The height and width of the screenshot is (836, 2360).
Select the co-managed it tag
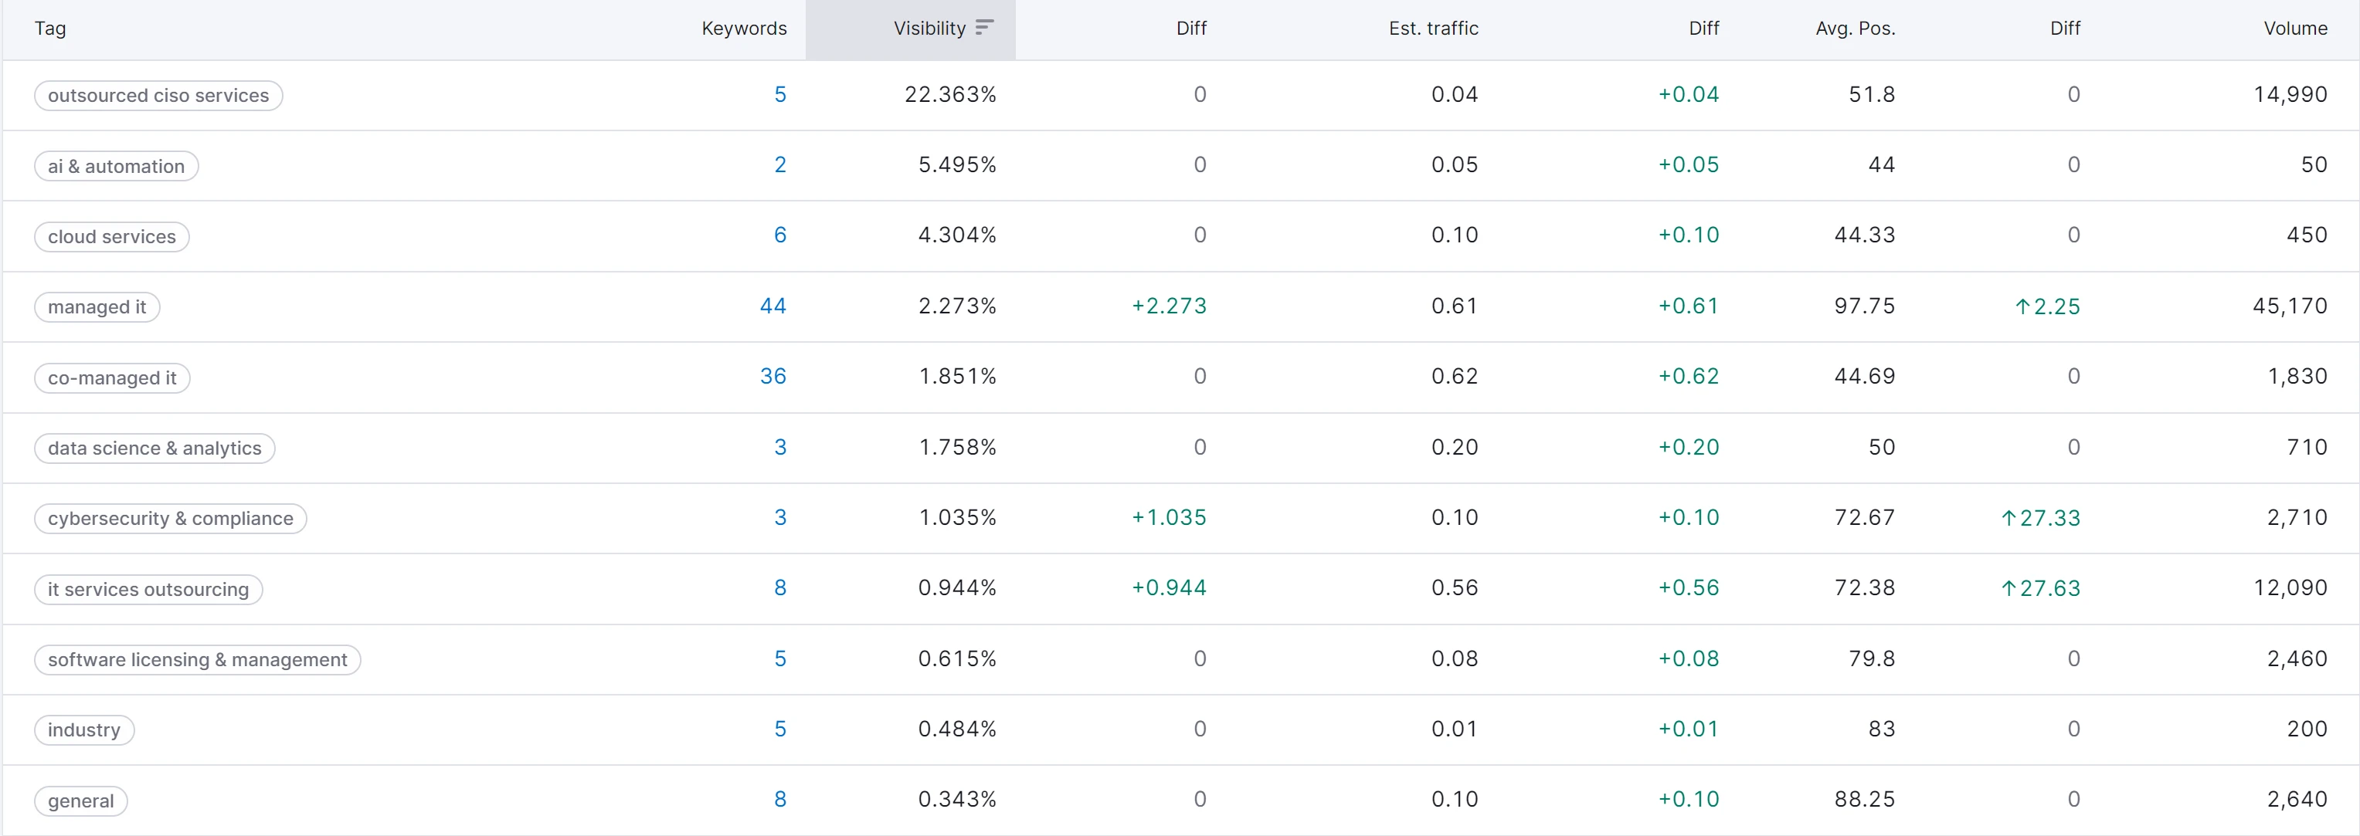[x=112, y=377]
